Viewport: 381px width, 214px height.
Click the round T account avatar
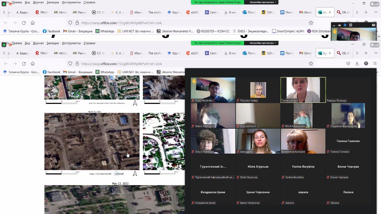click(x=366, y=64)
